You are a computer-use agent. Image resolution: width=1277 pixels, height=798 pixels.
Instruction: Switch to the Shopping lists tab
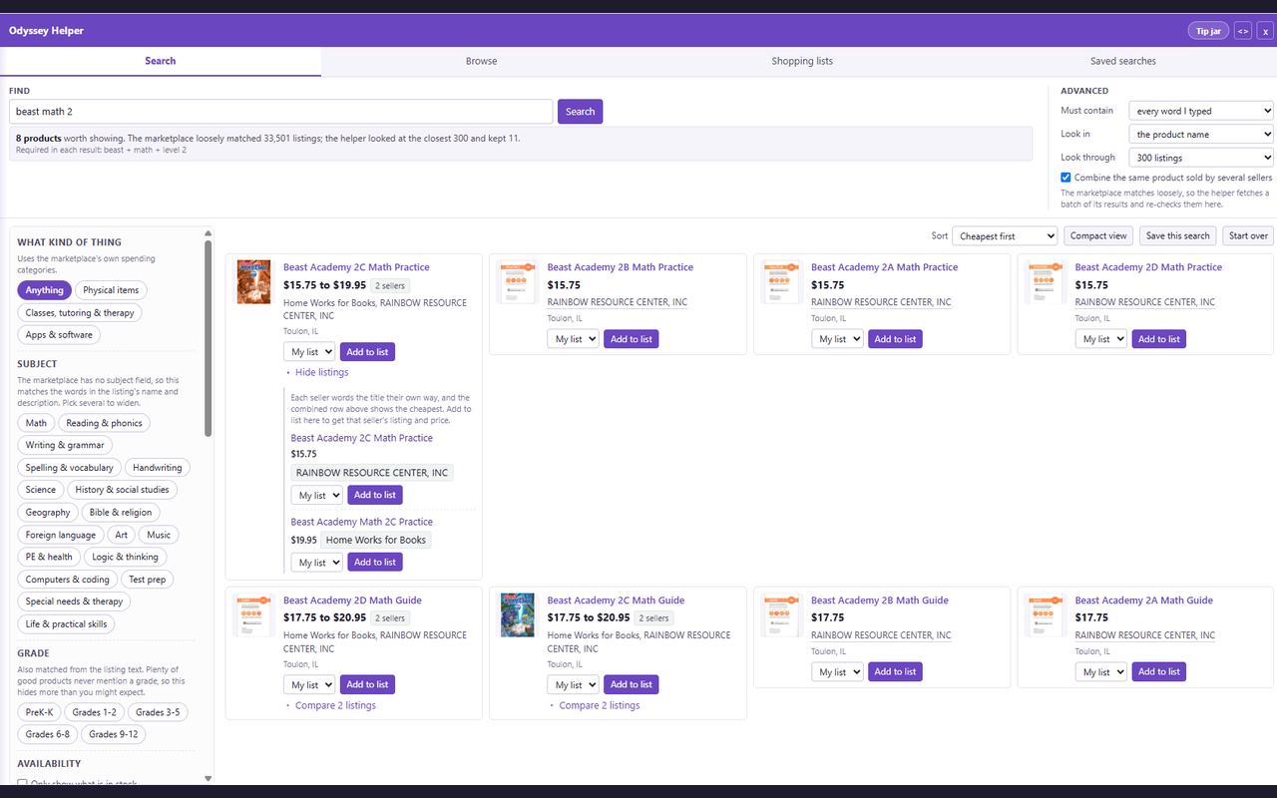(x=802, y=61)
